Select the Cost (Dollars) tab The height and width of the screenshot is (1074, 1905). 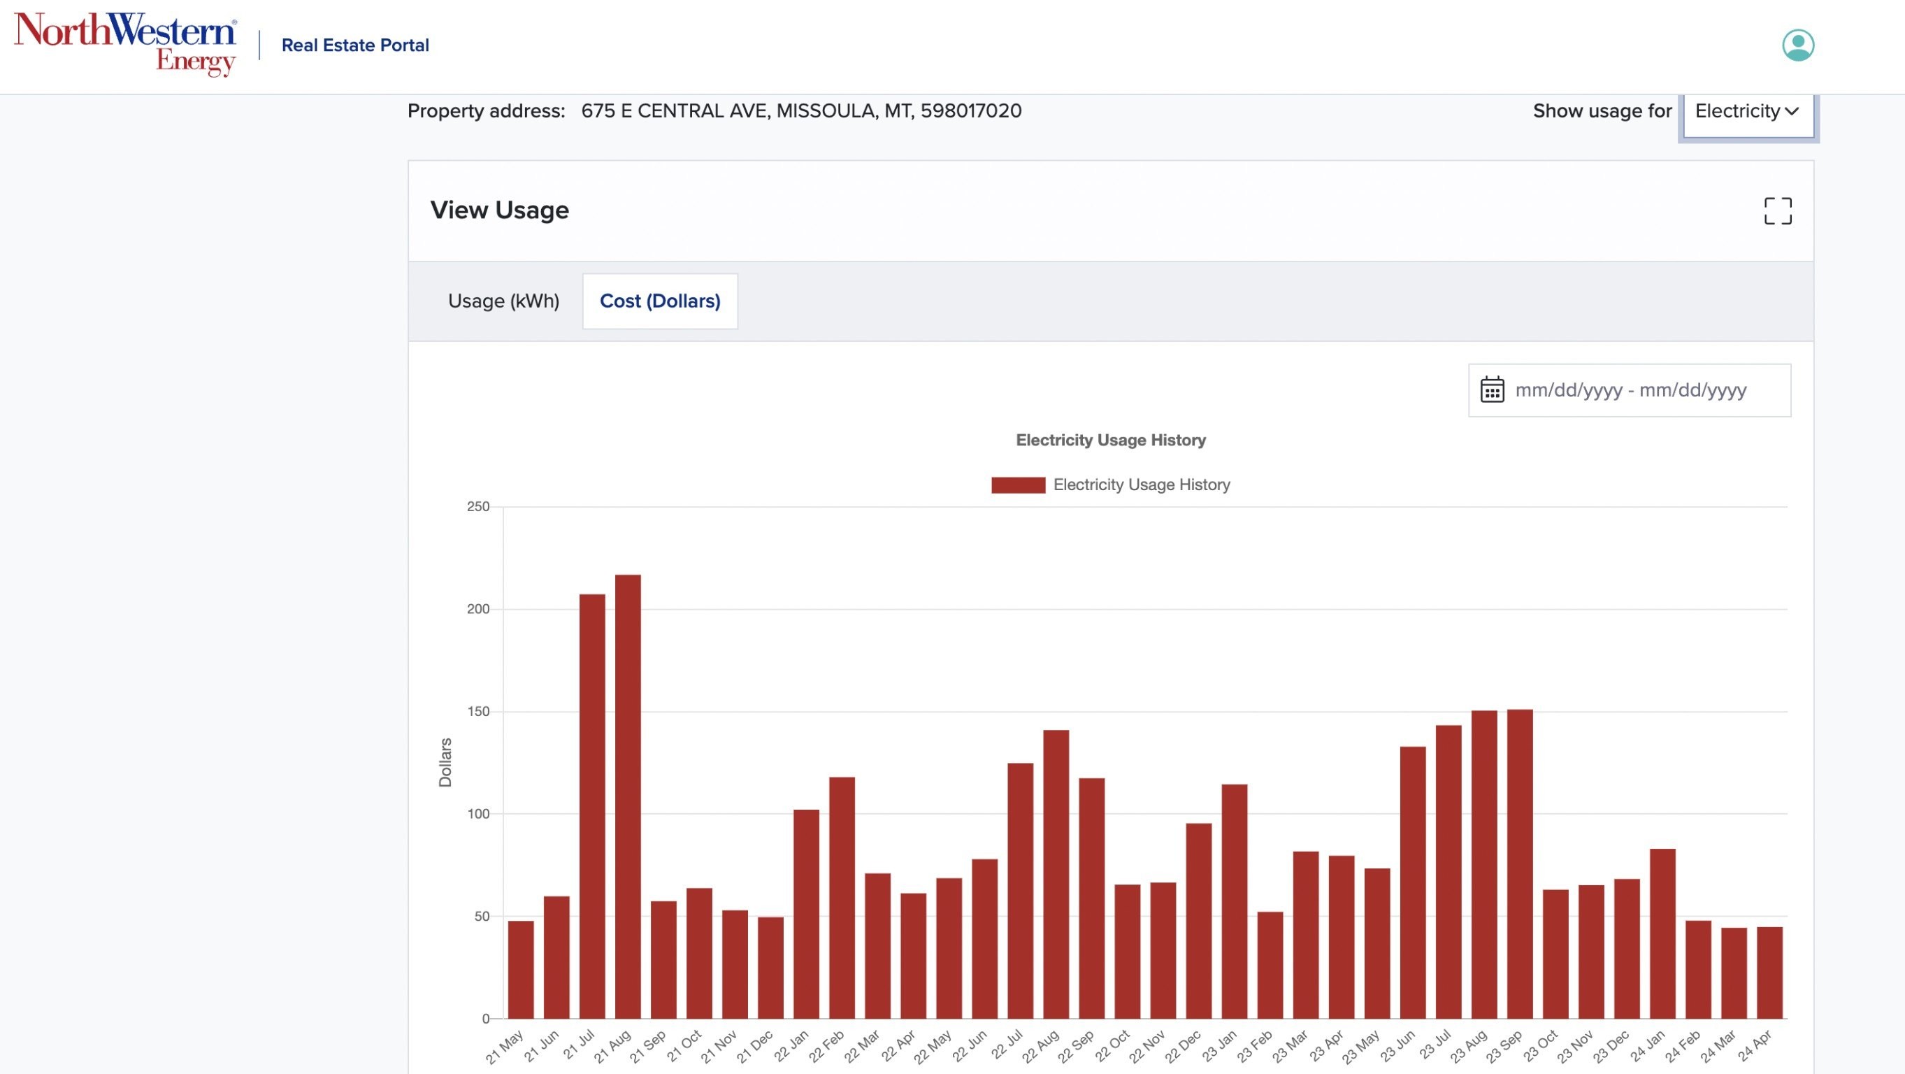(660, 301)
